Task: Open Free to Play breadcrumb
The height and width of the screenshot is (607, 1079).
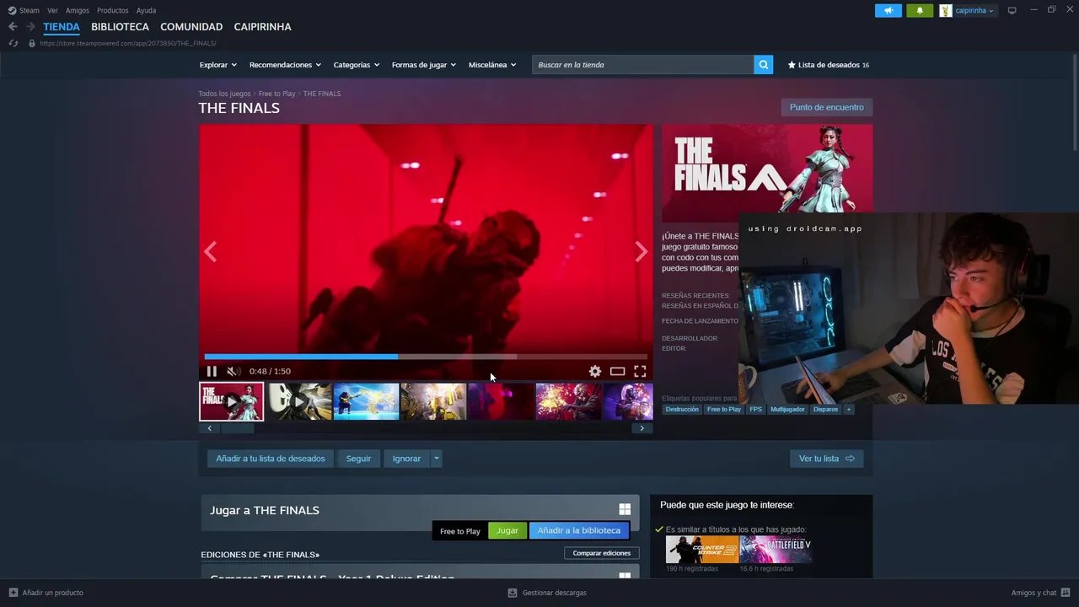Action: point(276,94)
